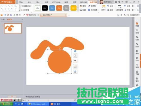Open the 幻灯片放映 (Slide Show) ribbon tab
Viewport: 141px width, 106px height.
click(x=56, y=2)
